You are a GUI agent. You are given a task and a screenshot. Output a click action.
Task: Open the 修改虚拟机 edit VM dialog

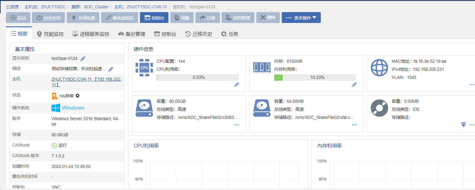[119, 18]
